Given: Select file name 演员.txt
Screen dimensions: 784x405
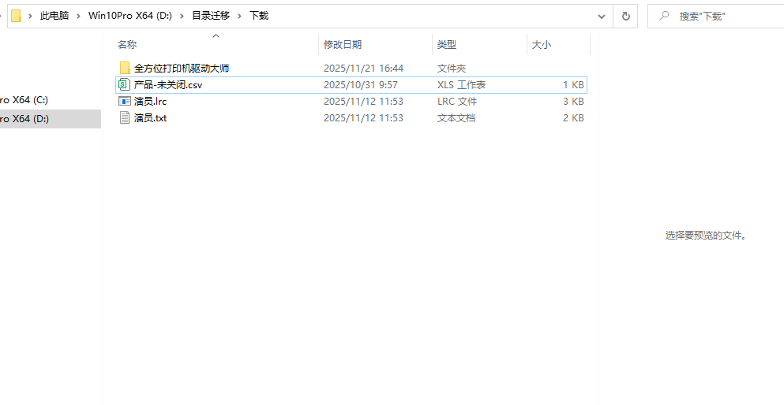Looking at the screenshot, I should [x=150, y=117].
